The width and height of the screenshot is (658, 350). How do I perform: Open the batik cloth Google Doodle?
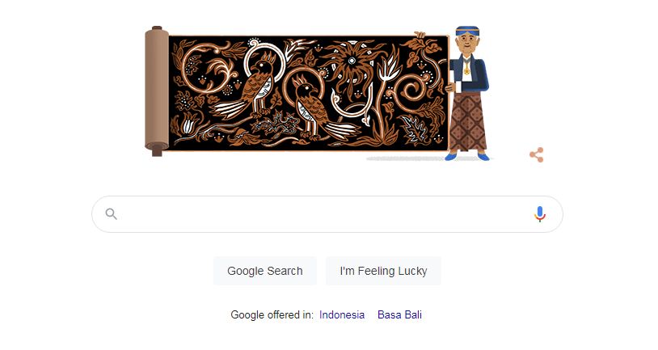tap(309, 93)
